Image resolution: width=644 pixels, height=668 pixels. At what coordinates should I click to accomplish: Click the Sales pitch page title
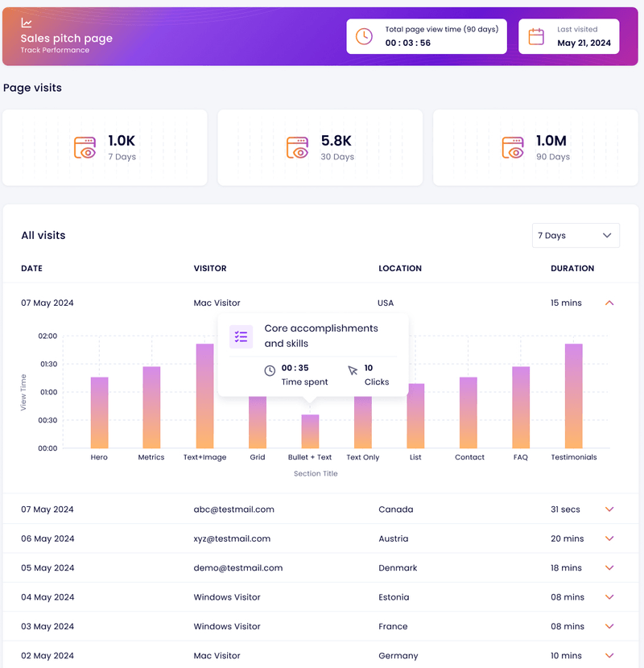(x=67, y=38)
